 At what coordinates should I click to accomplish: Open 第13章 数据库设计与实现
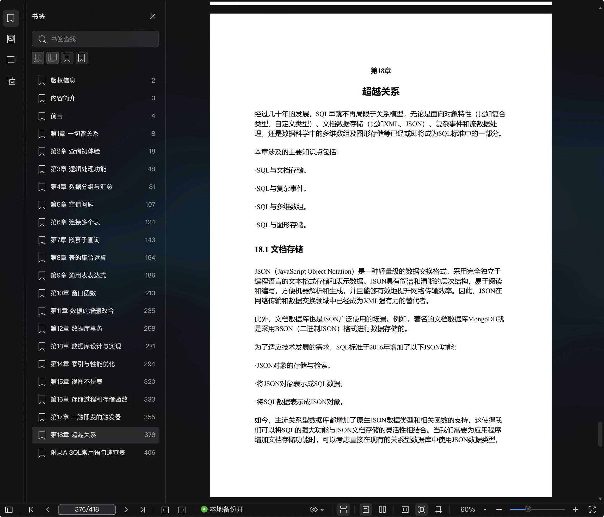click(x=95, y=346)
